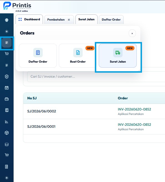Click the Order column header

[123, 98]
